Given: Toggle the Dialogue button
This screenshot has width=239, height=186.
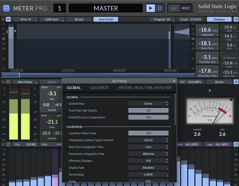Looking at the screenshot, I should pos(219,19).
